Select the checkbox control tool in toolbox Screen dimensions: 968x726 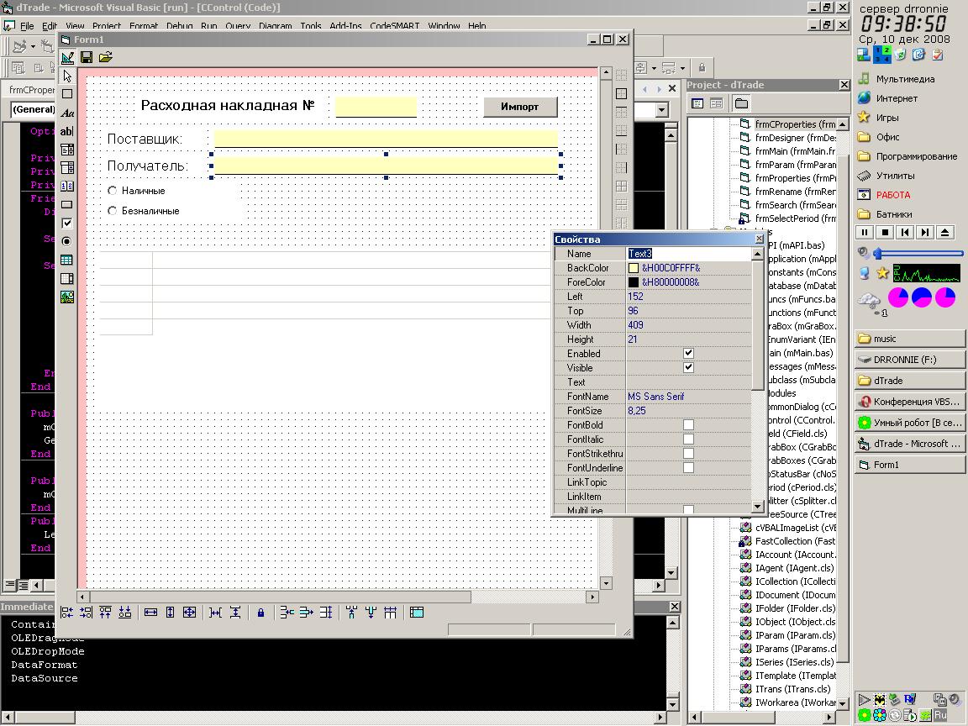[67, 223]
